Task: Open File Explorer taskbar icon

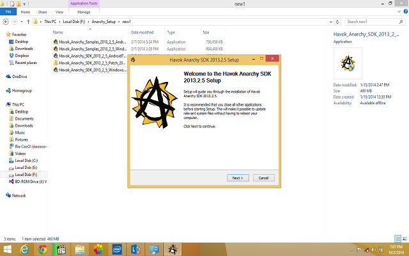Action: click(79, 250)
